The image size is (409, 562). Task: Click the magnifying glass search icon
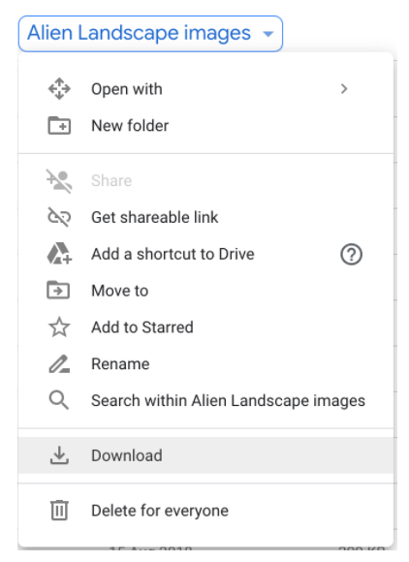point(59,400)
